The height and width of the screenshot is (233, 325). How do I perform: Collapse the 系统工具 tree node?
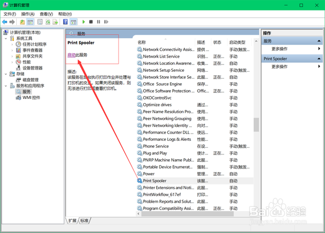6,39
